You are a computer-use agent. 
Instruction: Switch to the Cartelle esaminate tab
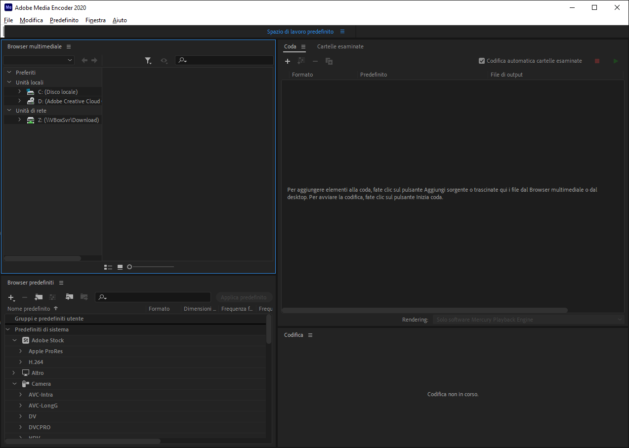[340, 46]
